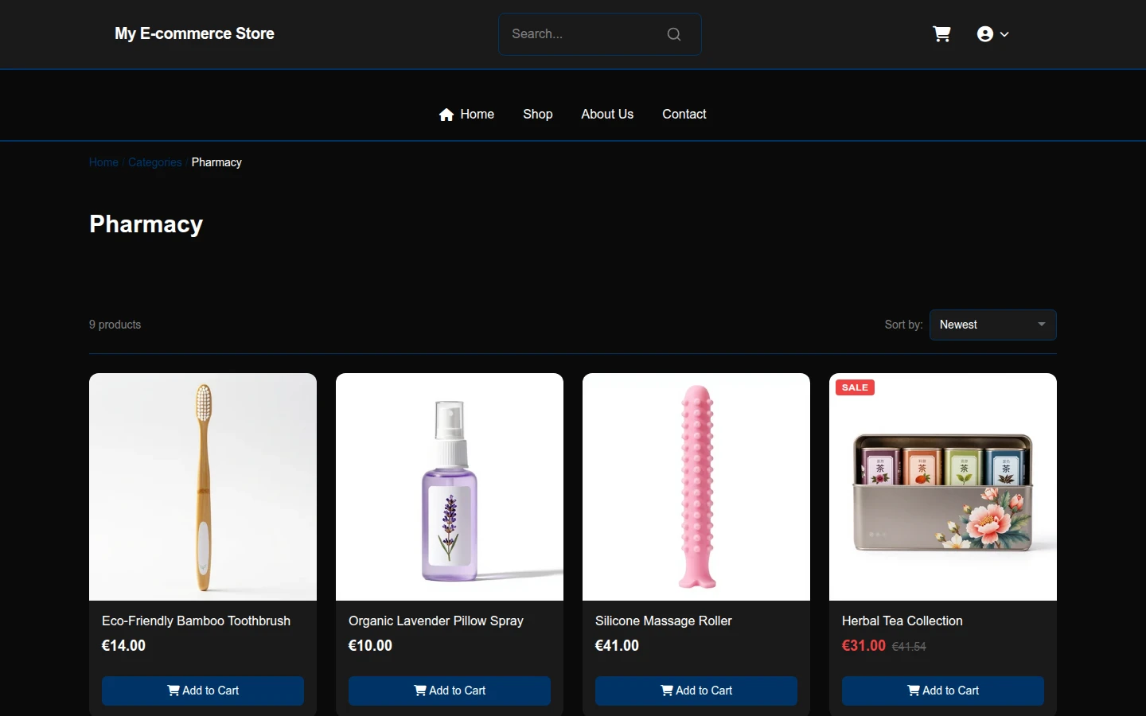Open the Sort by Newest dropdown
Screen dimensions: 1146x716
[x=993, y=325]
